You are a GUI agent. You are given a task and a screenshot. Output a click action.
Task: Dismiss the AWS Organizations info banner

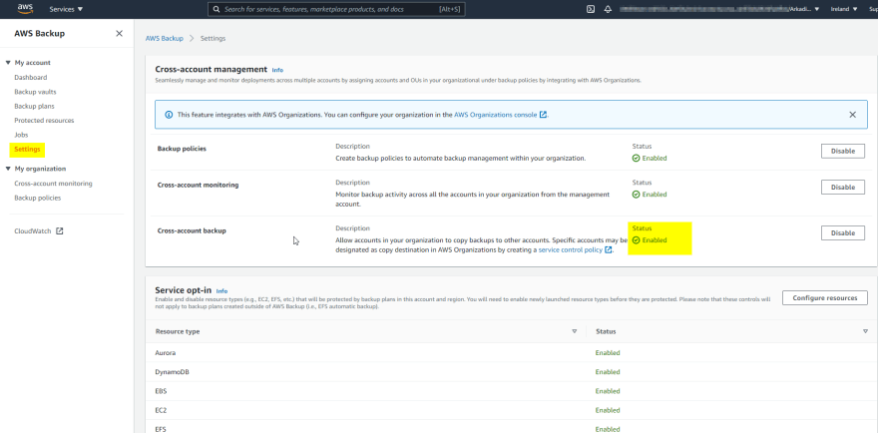pos(852,115)
